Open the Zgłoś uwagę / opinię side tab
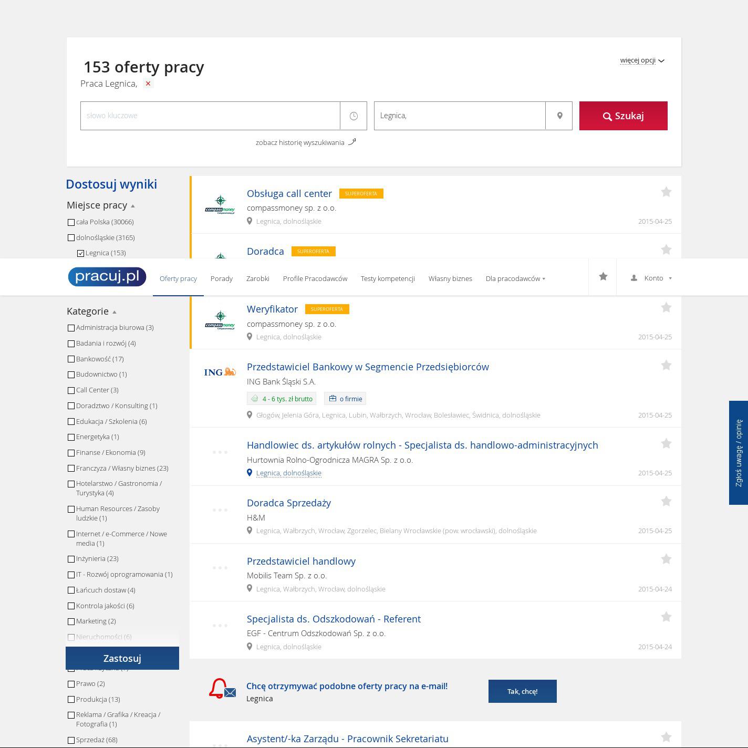 (739, 453)
